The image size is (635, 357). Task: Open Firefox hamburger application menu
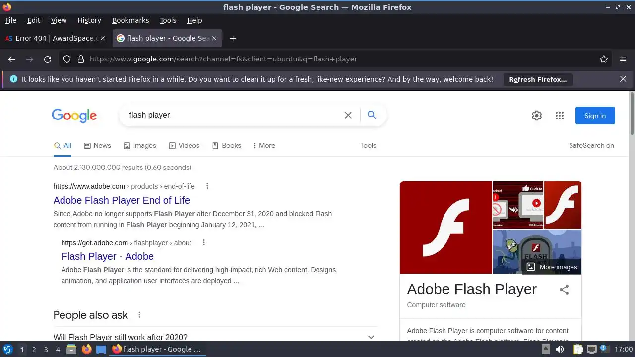click(623, 59)
